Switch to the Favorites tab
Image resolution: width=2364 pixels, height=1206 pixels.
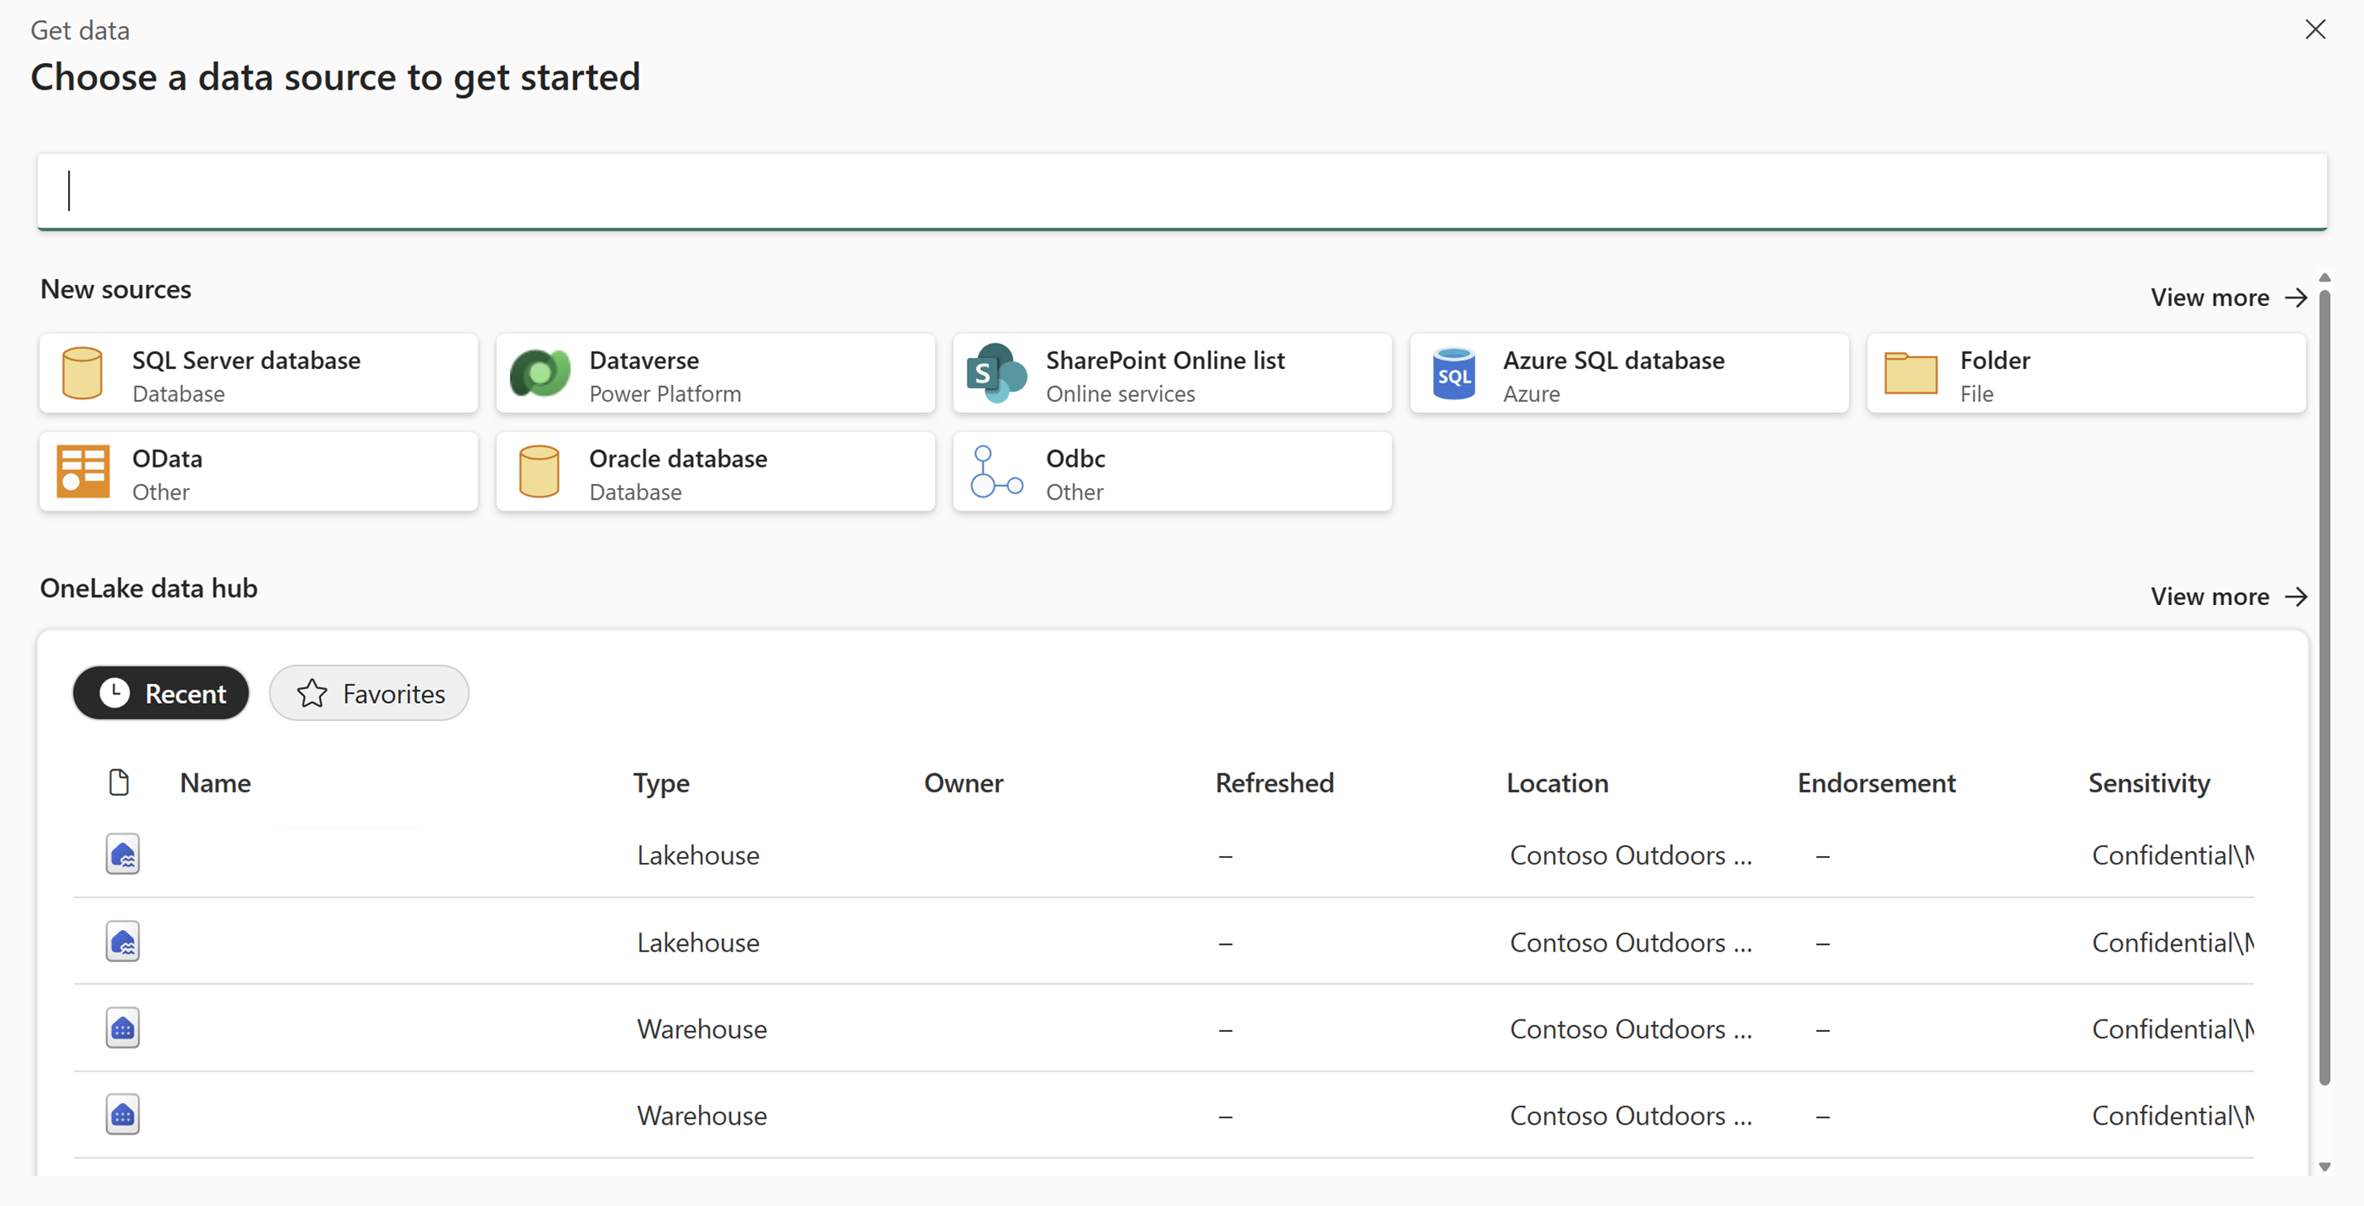(x=369, y=693)
